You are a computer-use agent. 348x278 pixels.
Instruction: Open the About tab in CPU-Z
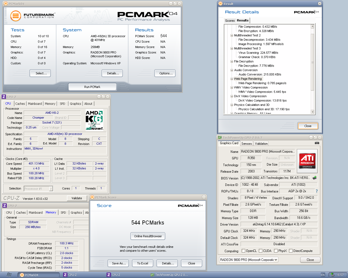88,104
